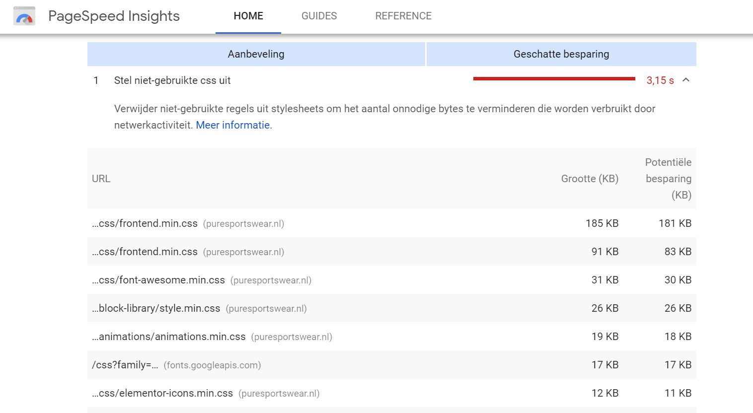The height and width of the screenshot is (413, 753).
Task: Switch to the REFERENCE tab
Action: [403, 16]
